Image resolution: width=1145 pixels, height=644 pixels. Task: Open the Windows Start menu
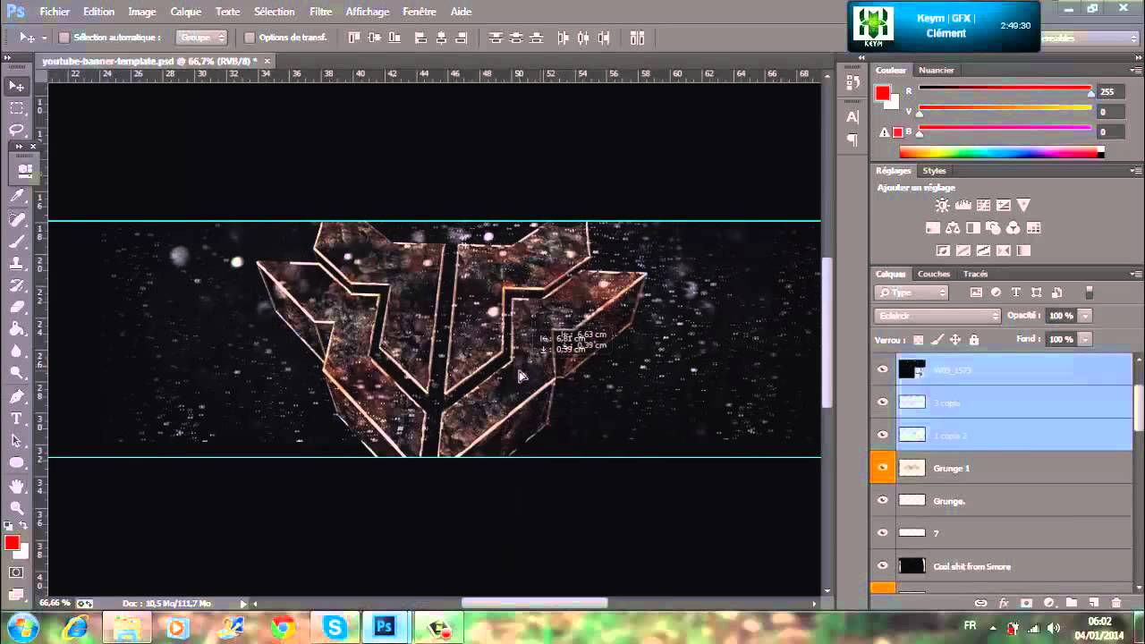[x=21, y=628]
